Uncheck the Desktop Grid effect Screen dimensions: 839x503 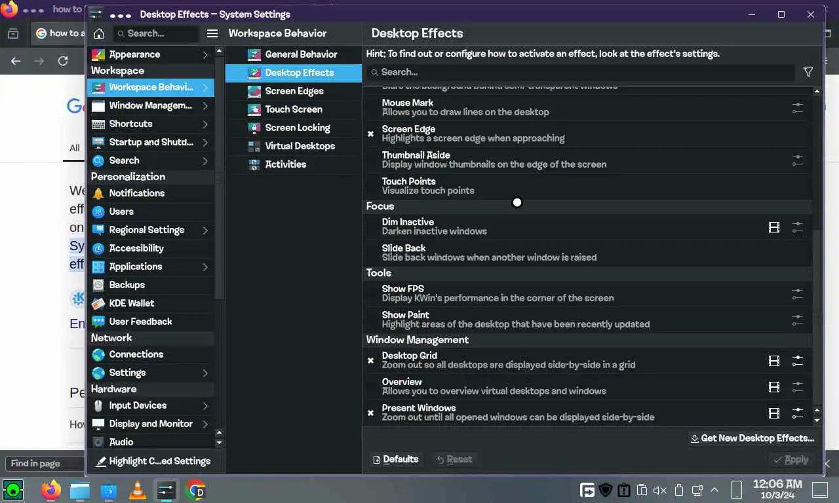tap(370, 360)
